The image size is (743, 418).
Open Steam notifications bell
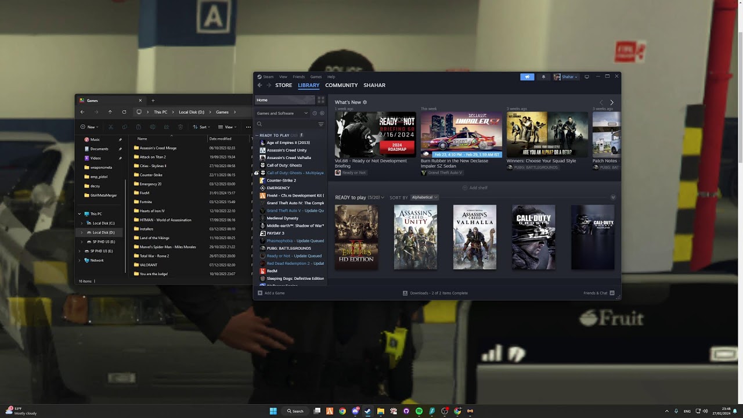(x=543, y=77)
